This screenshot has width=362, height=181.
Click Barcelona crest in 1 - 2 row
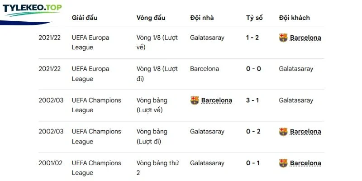[x=283, y=38]
